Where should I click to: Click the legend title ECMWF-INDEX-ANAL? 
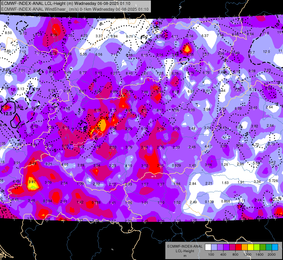pyautogui.click(x=185, y=246)
